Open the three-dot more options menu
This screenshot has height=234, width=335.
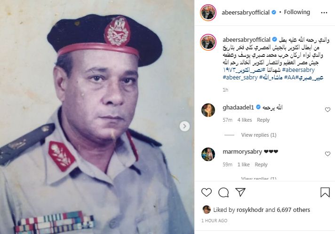pyautogui.click(x=324, y=13)
